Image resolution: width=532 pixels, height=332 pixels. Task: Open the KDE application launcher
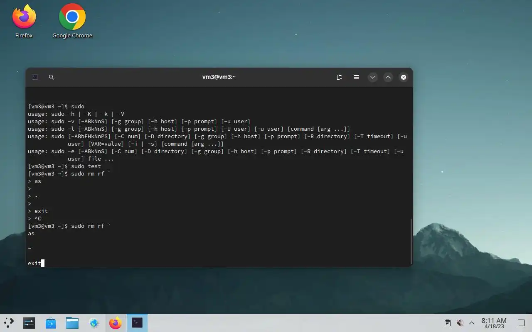coord(9,323)
